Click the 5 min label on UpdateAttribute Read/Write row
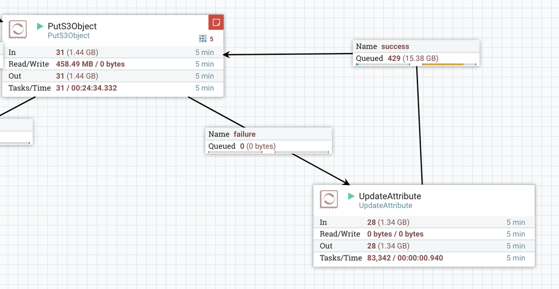The height and width of the screenshot is (289, 559). tap(516, 234)
